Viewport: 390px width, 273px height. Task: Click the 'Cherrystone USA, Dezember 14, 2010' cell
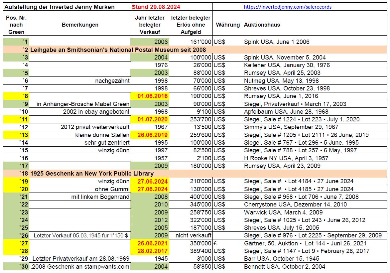coord(295,205)
